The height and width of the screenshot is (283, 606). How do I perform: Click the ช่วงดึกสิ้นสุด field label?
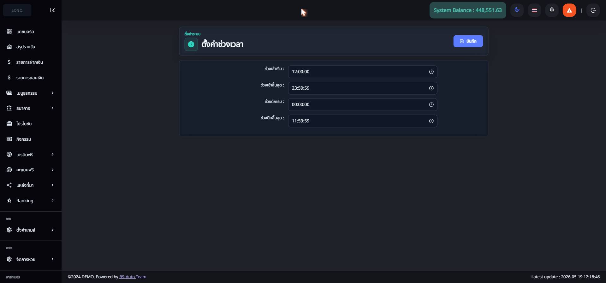pyautogui.click(x=272, y=118)
